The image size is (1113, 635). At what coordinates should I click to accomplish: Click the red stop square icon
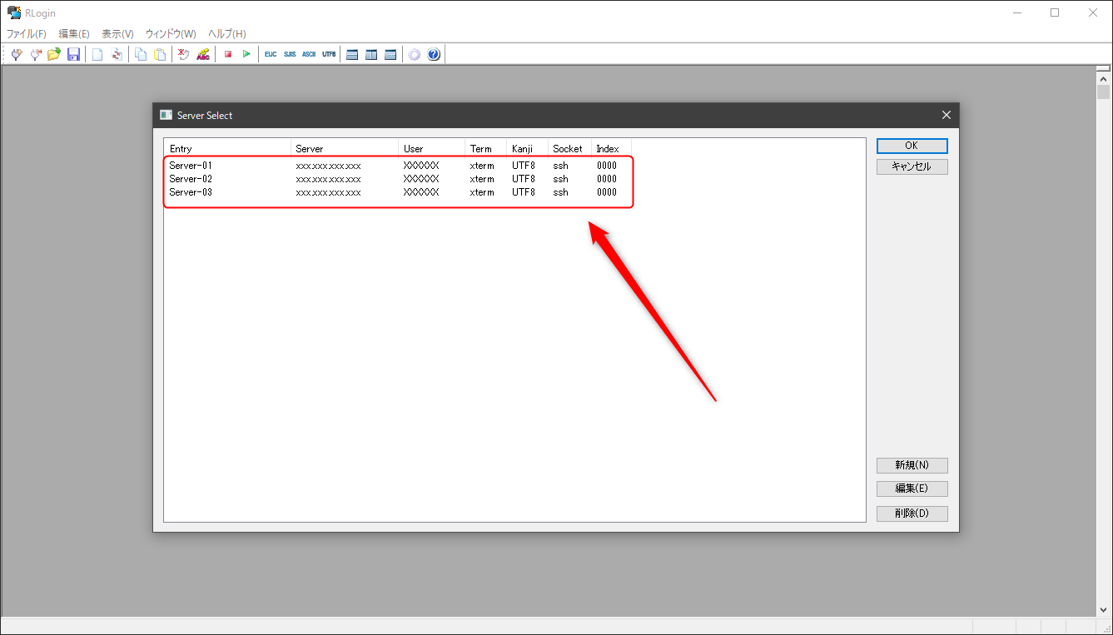tap(227, 54)
